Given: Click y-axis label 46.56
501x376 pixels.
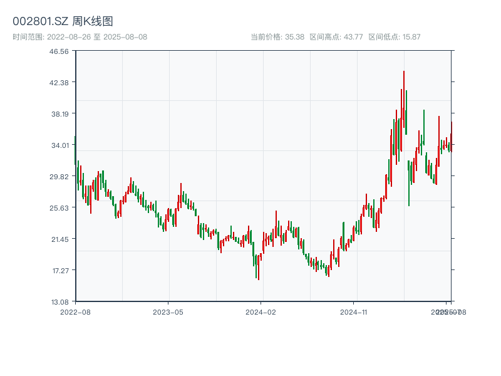Looking at the screenshot, I should tap(59, 51).
